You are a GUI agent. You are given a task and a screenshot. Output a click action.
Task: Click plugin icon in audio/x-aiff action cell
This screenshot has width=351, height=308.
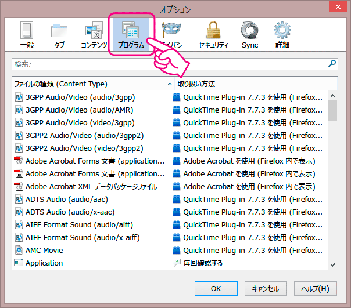(x=177, y=237)
